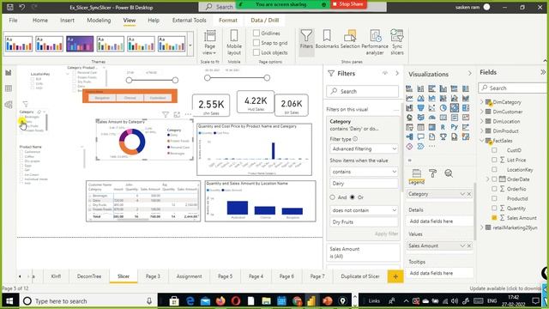Image resolution: width=549 pixels, height=309 pixels.
Task: Open the 'contains' condition dropdown
Action: (364, 172)
